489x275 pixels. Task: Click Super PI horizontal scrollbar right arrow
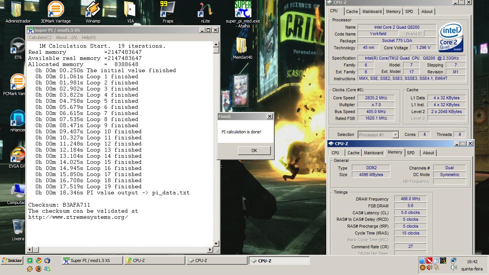(210, 250)
